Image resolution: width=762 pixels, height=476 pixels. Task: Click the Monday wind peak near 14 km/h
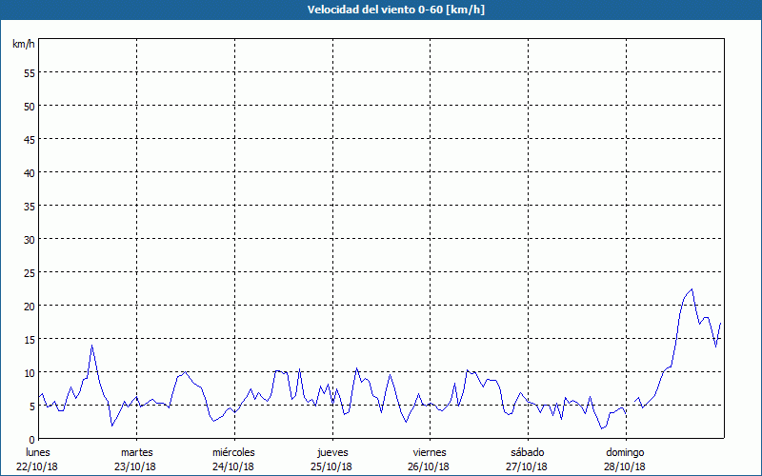[91, 346]
